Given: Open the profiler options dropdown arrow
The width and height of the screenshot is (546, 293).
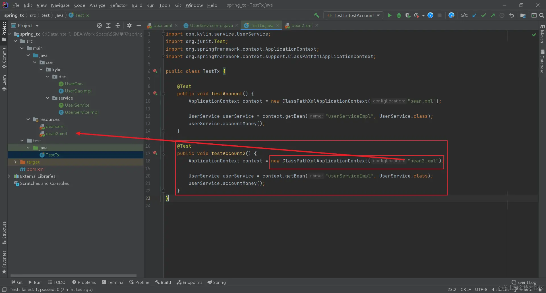Looking at the screenshot, I should pos(423,16).
